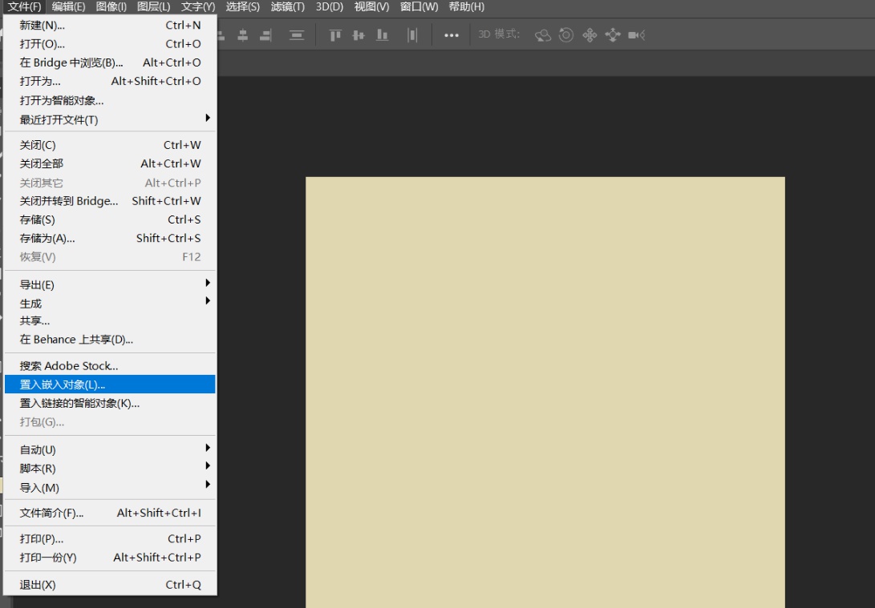Image resolution: width=875 pixels, height=608 pixels.
Task: Select 搜索 Adobe Stock... menu entry
Action: (69, 366)
